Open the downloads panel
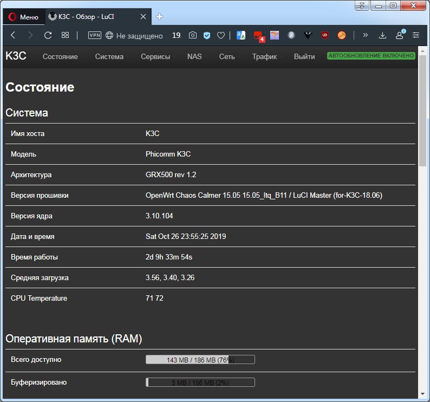This screenshot has width=430, height=402. [382, 35]
